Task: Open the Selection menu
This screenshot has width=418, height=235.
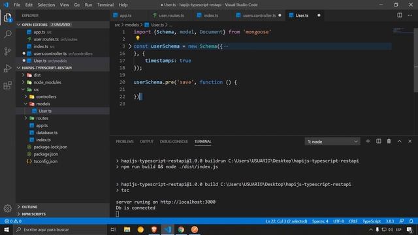Action: tap(46, 5)
